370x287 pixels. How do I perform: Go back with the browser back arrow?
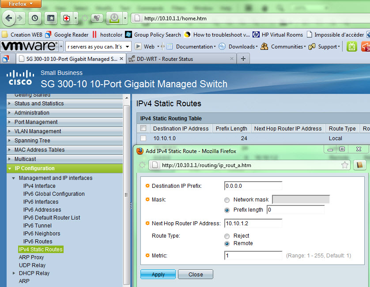(x=9, y=18)
